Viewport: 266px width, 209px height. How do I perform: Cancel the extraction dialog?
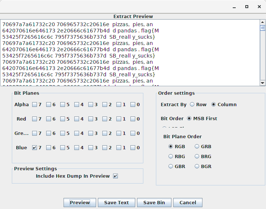tap(188, 203)
